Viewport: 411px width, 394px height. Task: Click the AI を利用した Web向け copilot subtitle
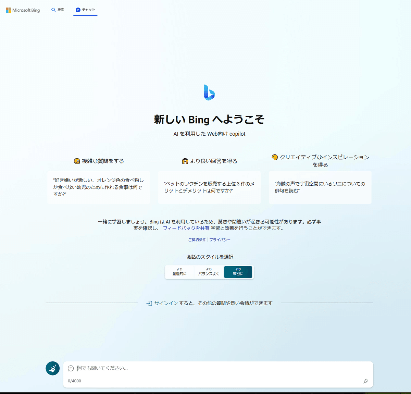(209, 134)
